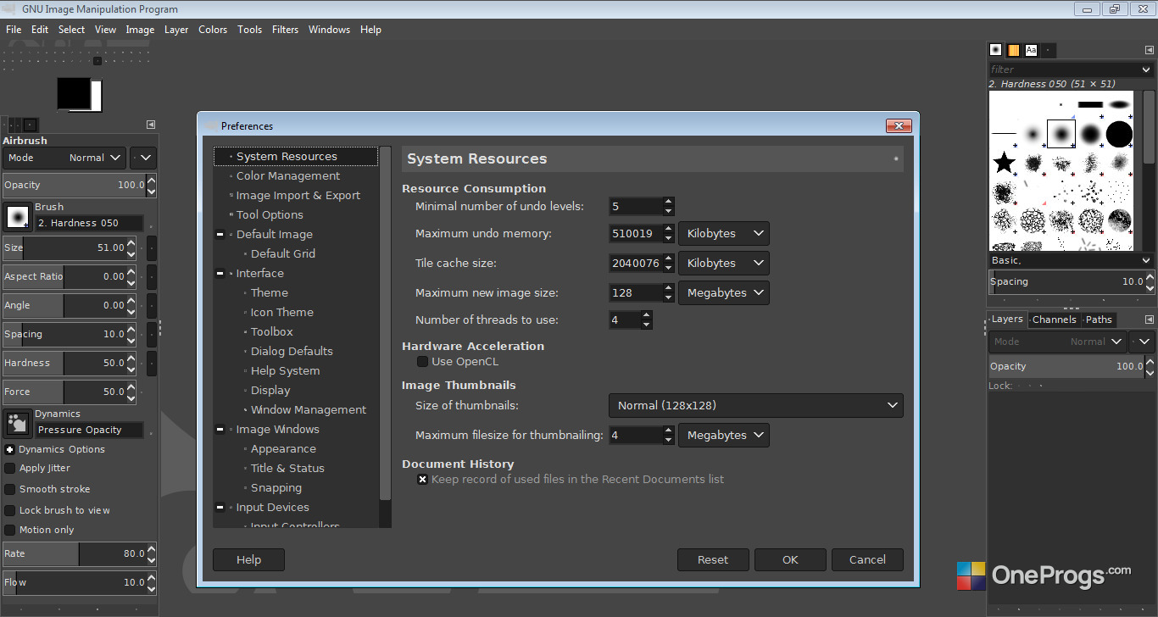
Task: Enable Lock brush to view checkbox
Action: [10, 510]
